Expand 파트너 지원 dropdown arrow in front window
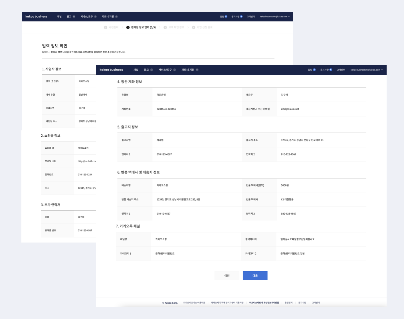The height and width of the screenshot is (319, 404). (x=197, y=70)
